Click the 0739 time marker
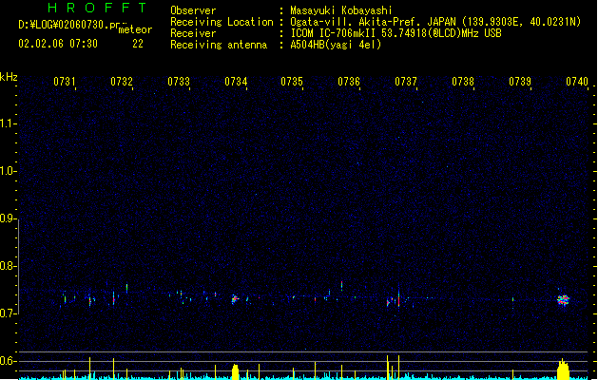Image resolution: width=598 pixels, height=380 pixels. point(520,82)
